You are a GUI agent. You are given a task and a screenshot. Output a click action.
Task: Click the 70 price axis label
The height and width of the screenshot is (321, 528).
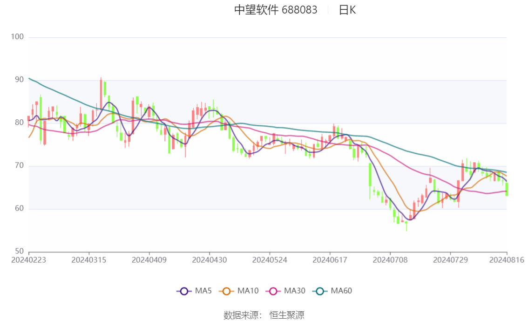[x=19, y=165]
